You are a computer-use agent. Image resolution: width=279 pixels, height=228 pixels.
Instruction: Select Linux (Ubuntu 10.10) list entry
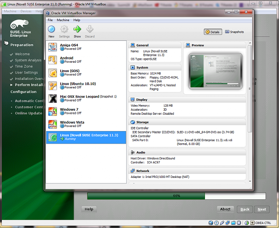pos(86,85)
